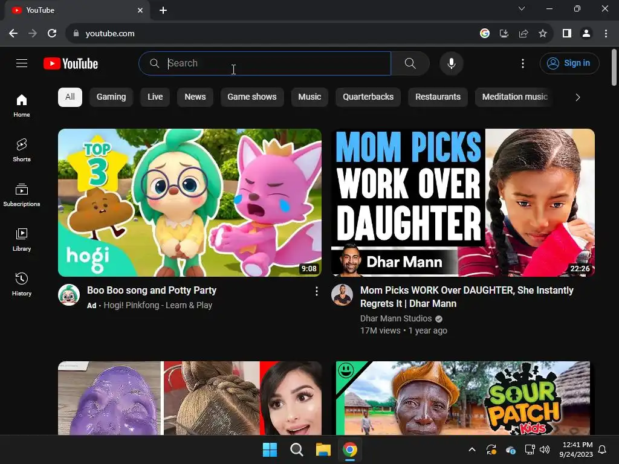Open the purple face mask video thumbnail
This screenshot has width=619, height=464.
coord(189,398)
